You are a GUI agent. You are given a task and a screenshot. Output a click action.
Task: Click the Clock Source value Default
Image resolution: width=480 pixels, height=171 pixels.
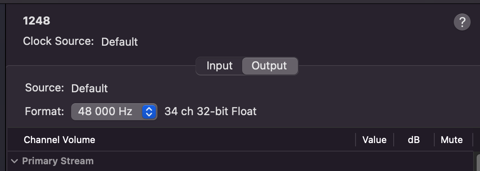pos(119,42)
